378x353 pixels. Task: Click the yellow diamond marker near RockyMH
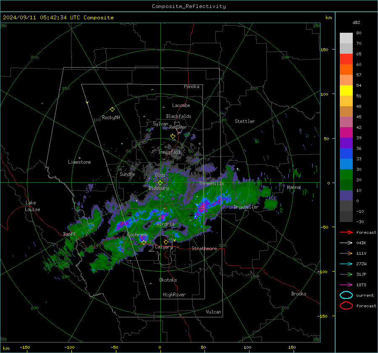(112, 110)
